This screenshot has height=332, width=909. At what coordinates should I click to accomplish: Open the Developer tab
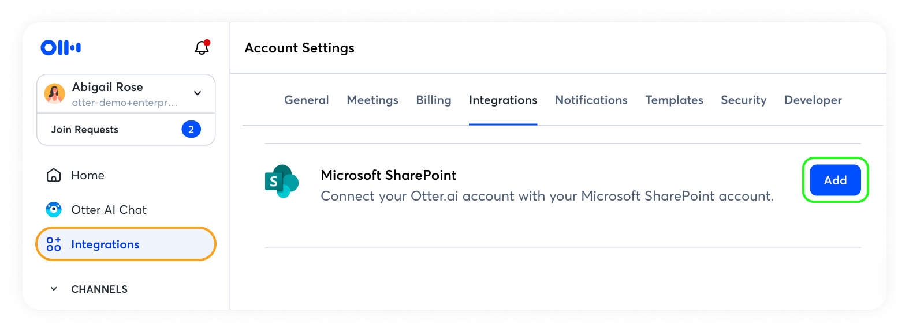(x=813, y=100)
